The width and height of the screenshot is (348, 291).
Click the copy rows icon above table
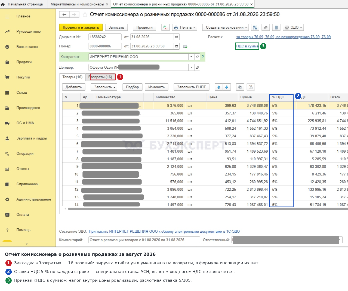[240, 87]
